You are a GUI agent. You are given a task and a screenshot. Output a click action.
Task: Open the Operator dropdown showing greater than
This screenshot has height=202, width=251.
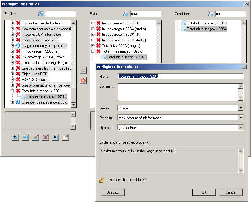click(241, 128)
